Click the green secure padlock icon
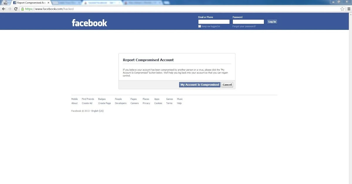352x184 pixels. [23, 9]
